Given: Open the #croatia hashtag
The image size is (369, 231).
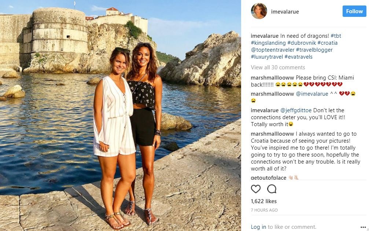Looking at the screenshot, I should coord(328,43).
